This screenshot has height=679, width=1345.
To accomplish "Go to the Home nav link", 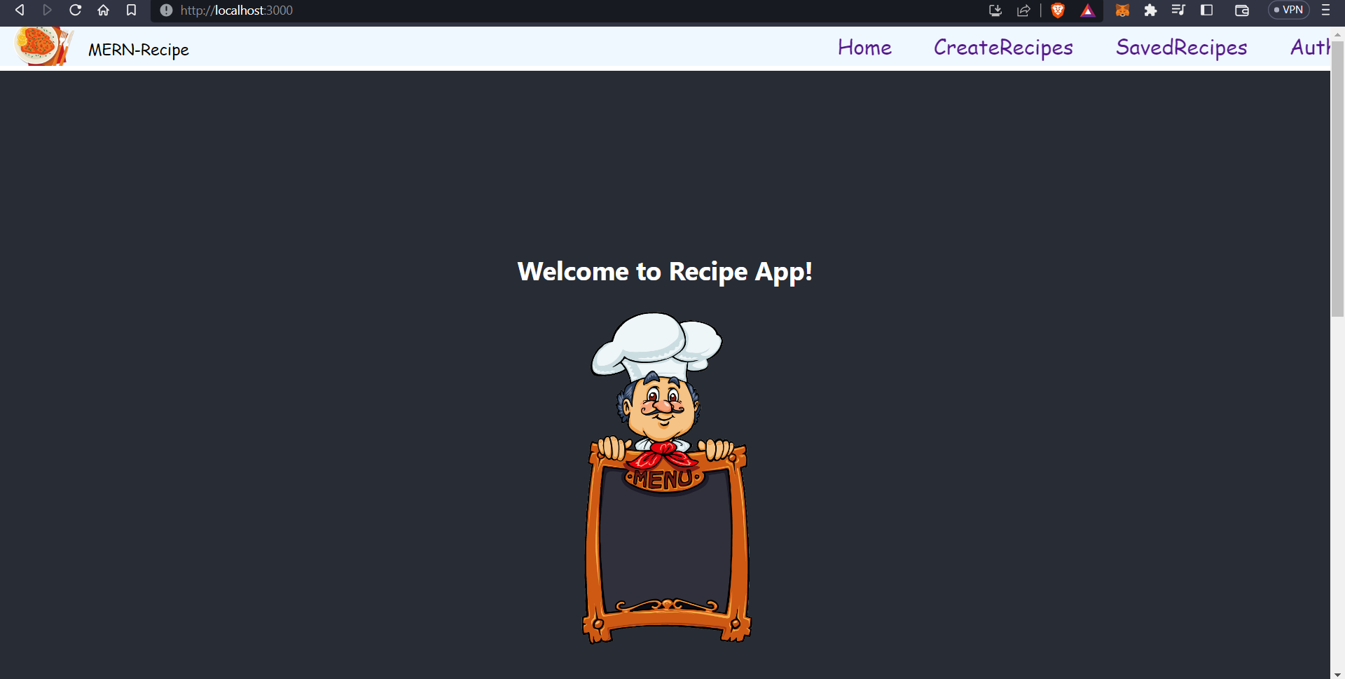I will point(864,48).
